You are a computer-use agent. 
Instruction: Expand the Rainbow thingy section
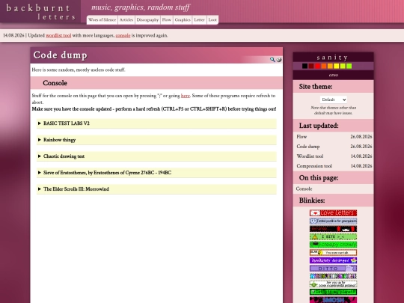click(156, 140)
